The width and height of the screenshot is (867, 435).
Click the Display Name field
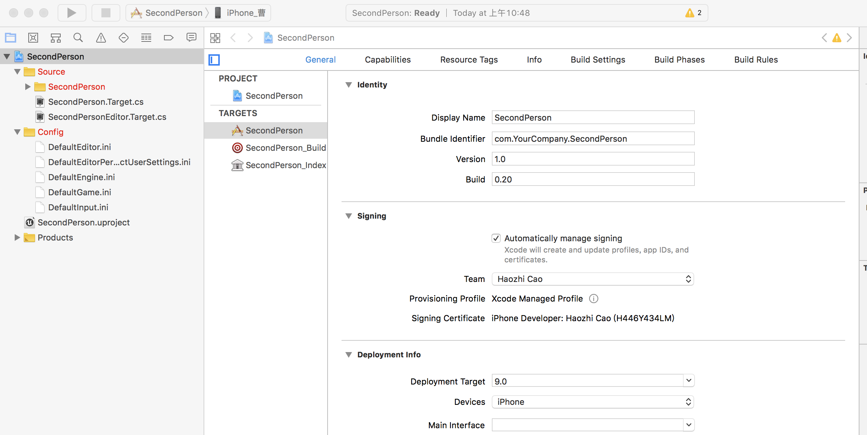point(593,117)
